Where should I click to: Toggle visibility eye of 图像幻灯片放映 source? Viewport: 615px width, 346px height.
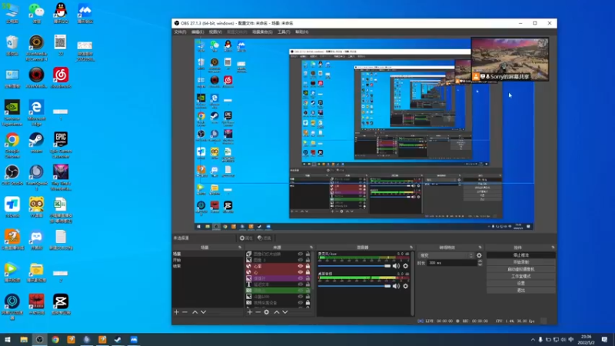(301, 255)
